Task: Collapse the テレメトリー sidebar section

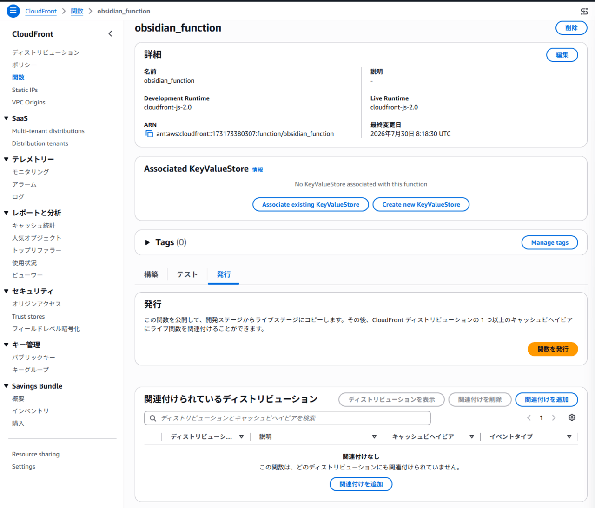Action: 7,159
